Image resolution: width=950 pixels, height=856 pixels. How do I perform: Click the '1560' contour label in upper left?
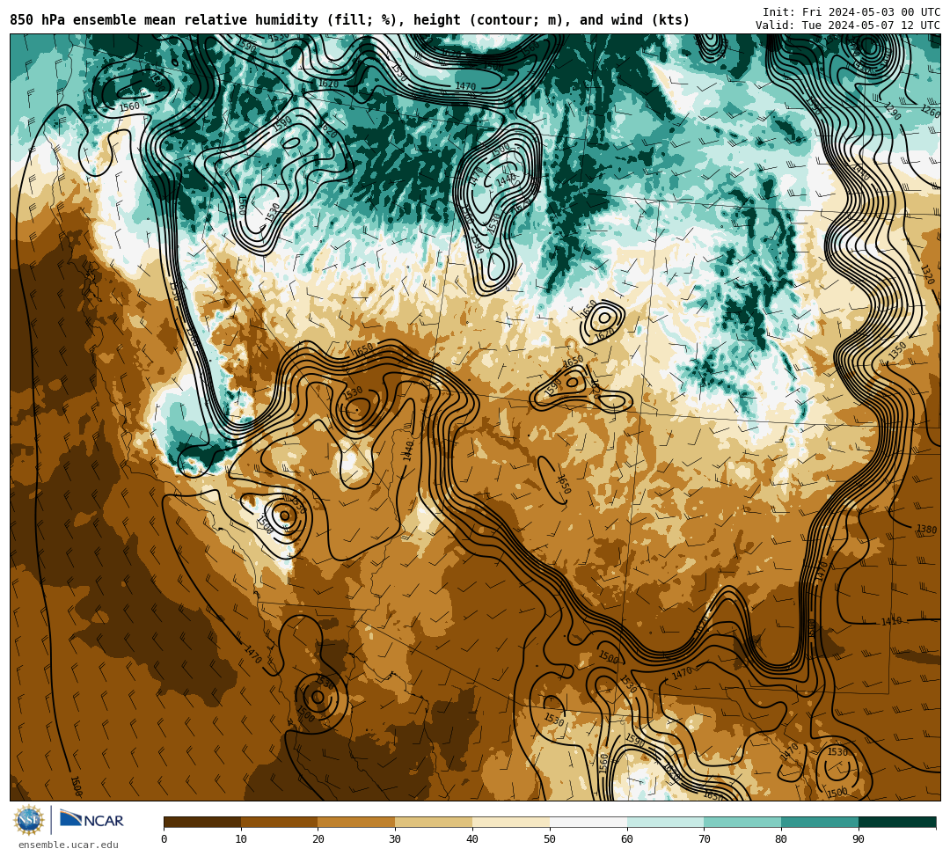click(x=129, y=106)
